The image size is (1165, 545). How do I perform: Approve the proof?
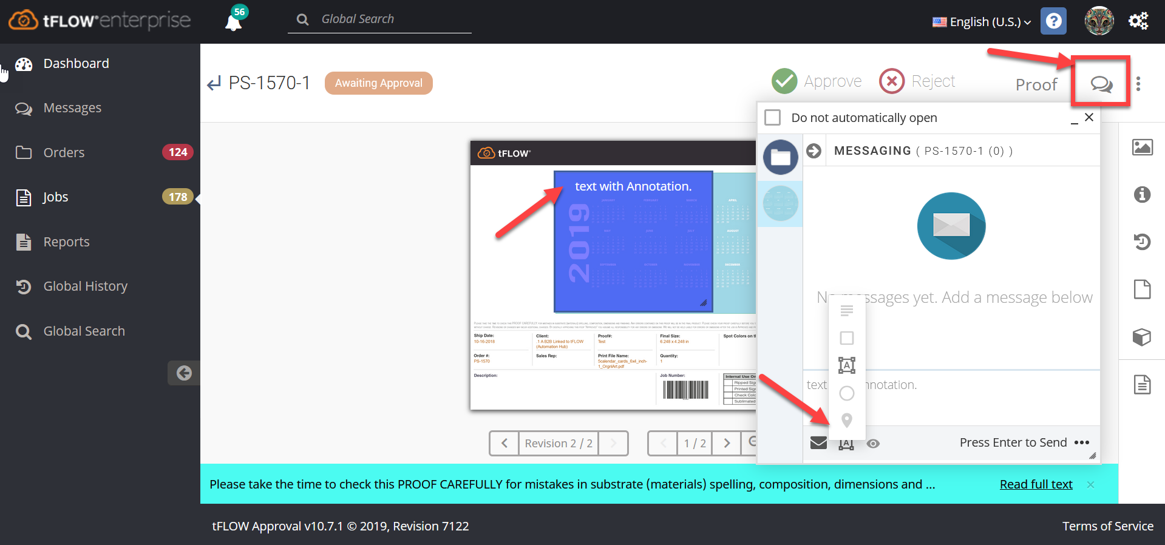pyautogui.click(x=817, y=81)
